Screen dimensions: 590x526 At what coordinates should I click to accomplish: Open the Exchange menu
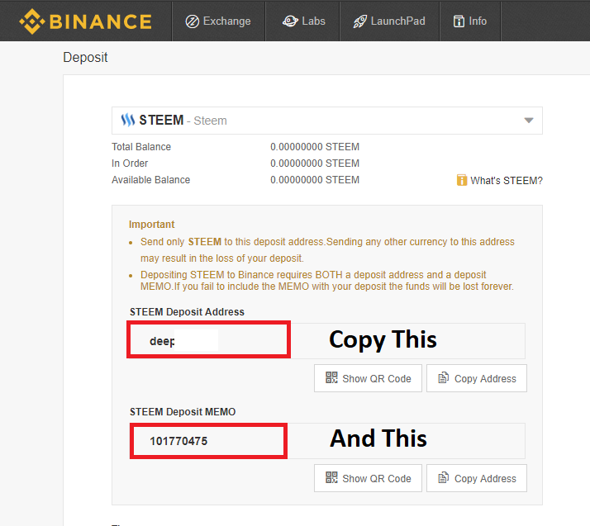[x=218, y=21]
